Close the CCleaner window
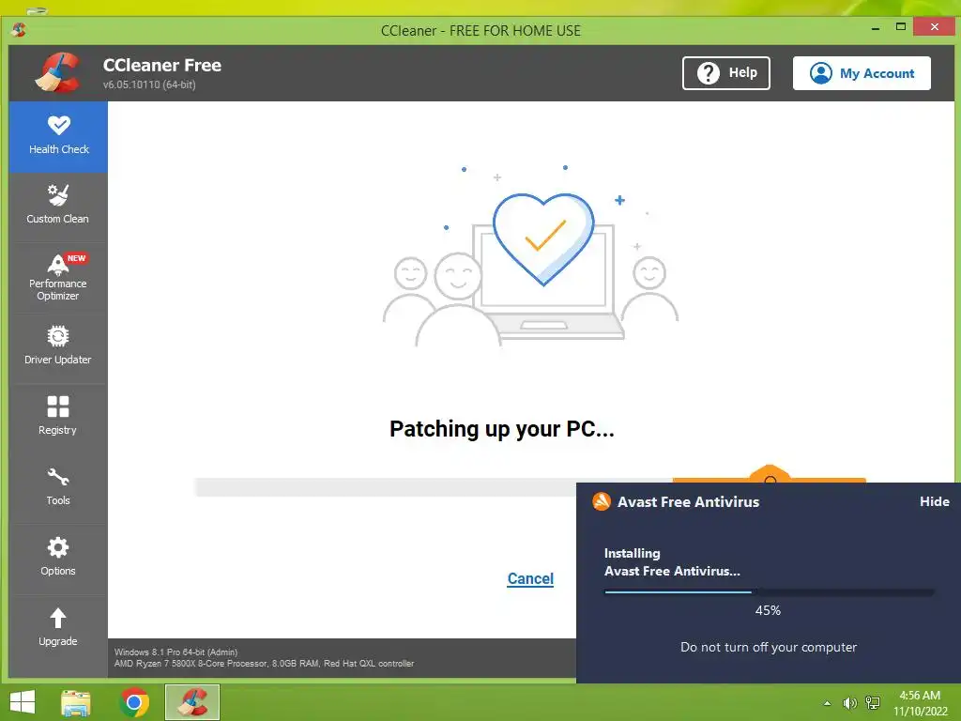Image resolution: width=961 pixels, height=721 pixels. click(x=934, y=27)
